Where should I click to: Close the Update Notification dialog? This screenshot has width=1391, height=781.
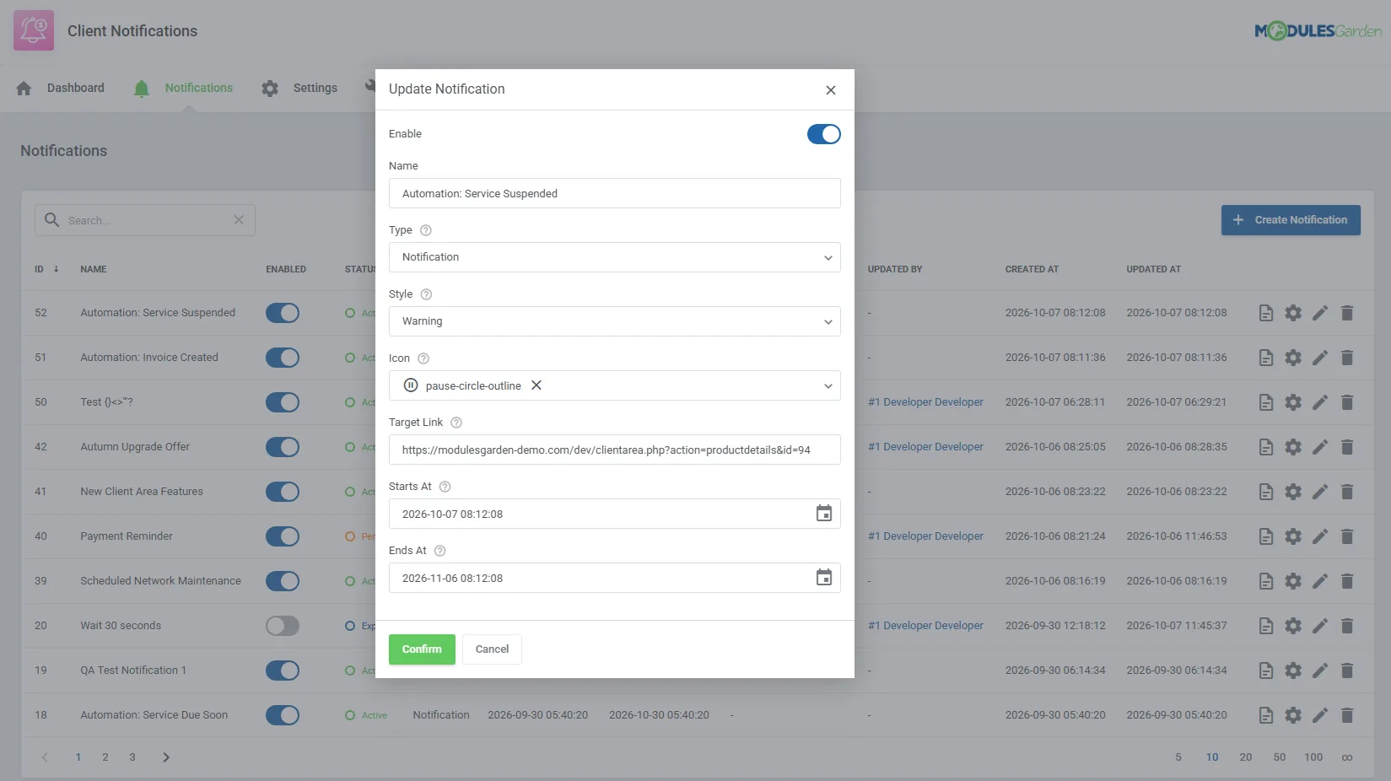pos(831,90)
